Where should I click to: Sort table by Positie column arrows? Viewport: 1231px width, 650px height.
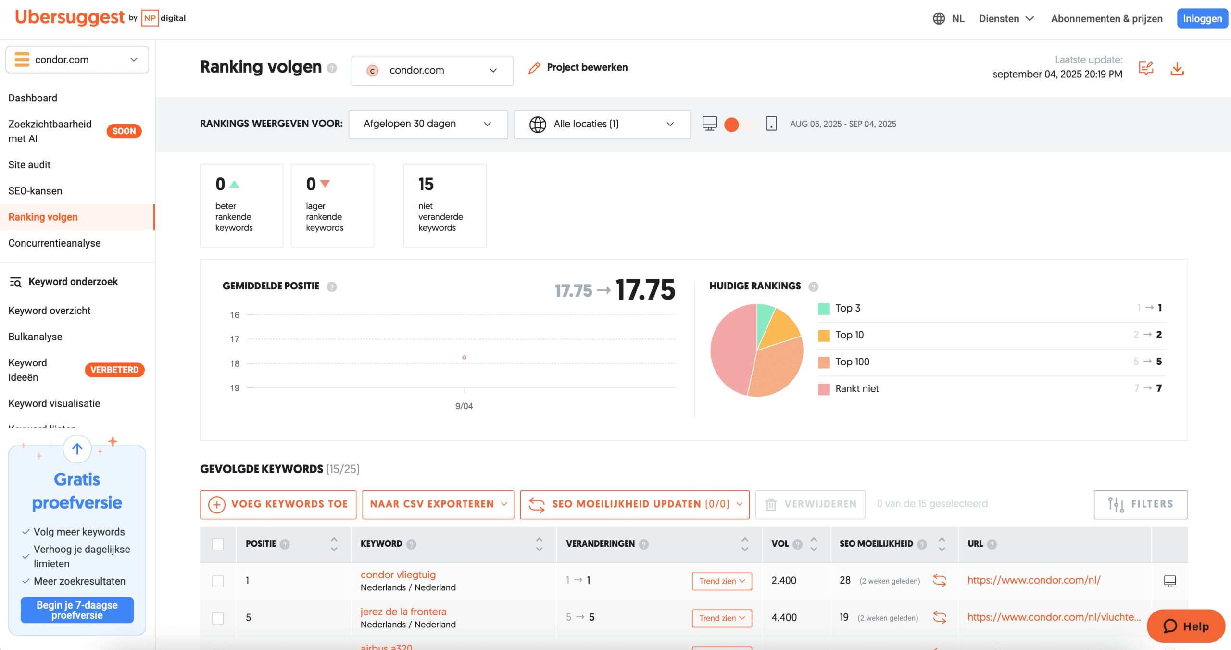pos(334,544)
